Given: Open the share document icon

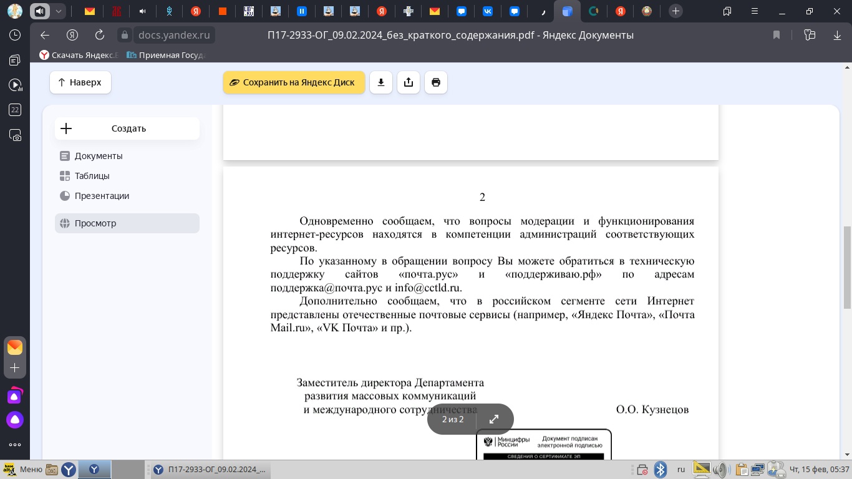Looking at the screenshot, I should (409, 82).
